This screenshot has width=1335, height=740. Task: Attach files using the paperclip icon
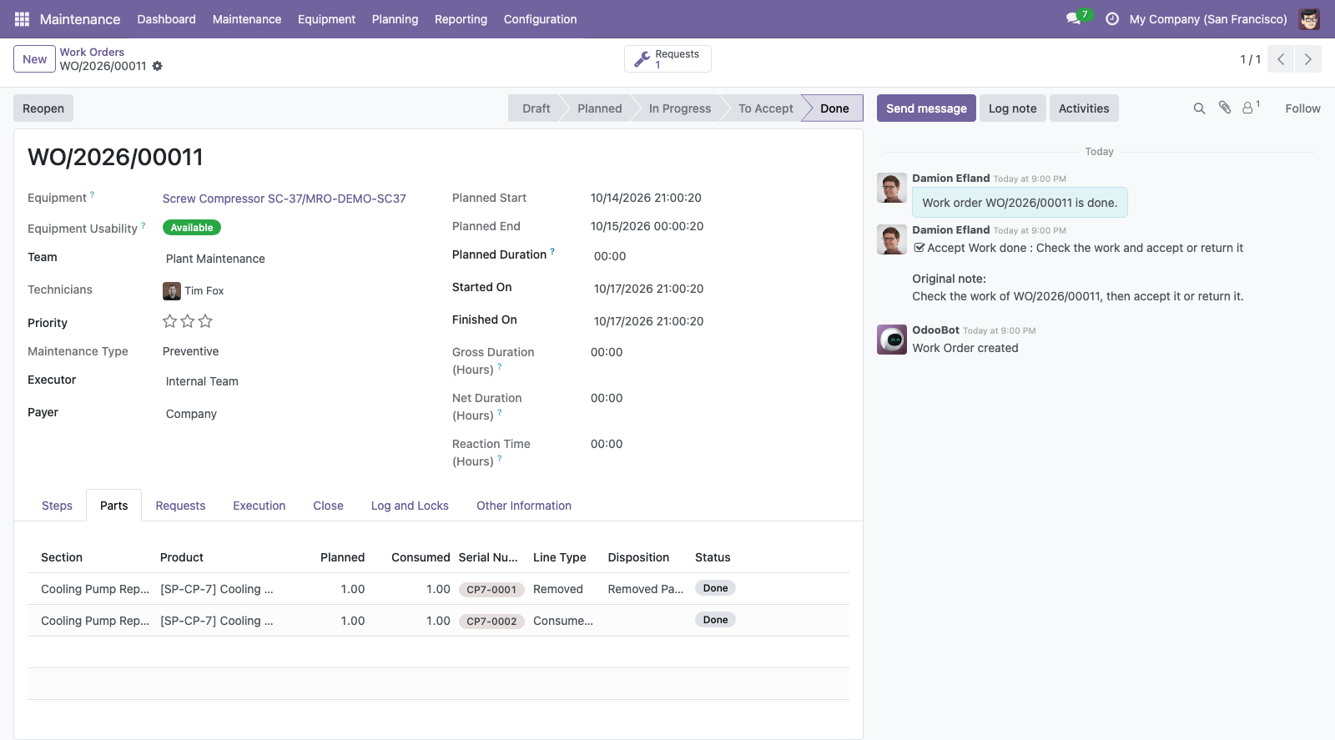tap(1225, 108)
